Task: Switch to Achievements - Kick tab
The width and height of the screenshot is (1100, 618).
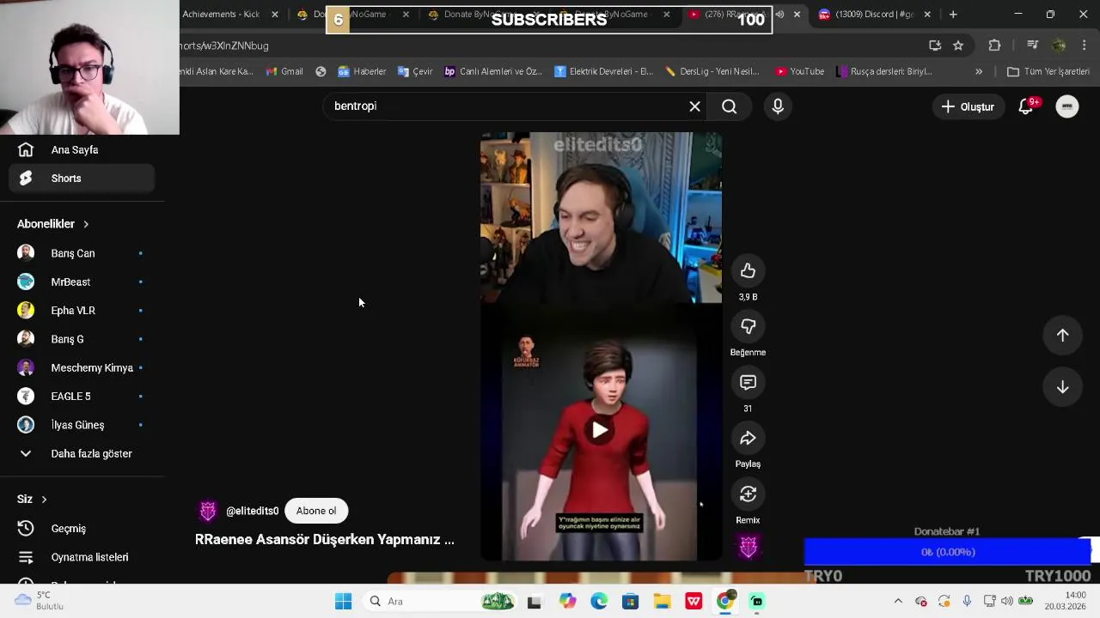Action: [x=222, y=14]
